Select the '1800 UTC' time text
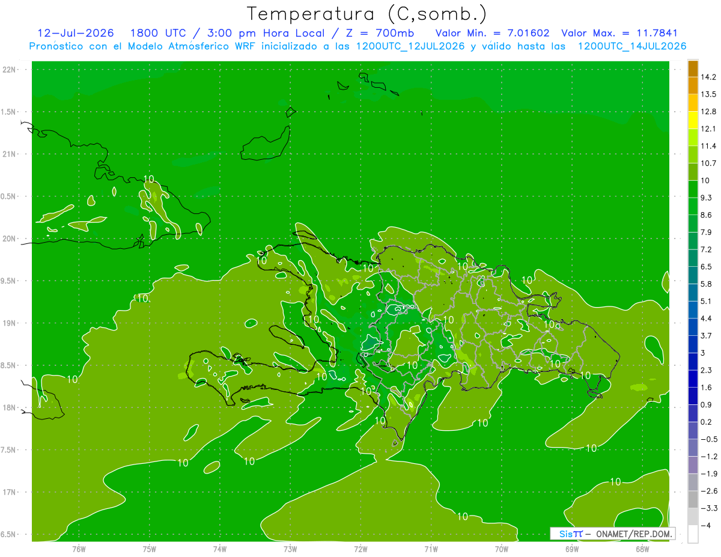This screenshot has width=721, height=557. pos(158,33)
